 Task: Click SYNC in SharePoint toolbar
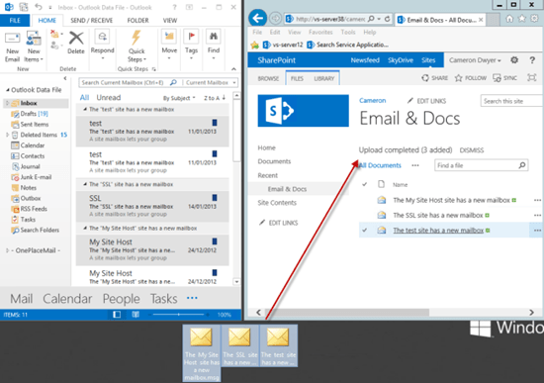504,78
